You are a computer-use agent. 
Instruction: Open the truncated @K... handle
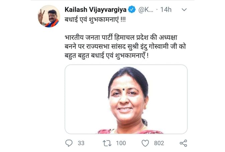click(x=146, y=10)
